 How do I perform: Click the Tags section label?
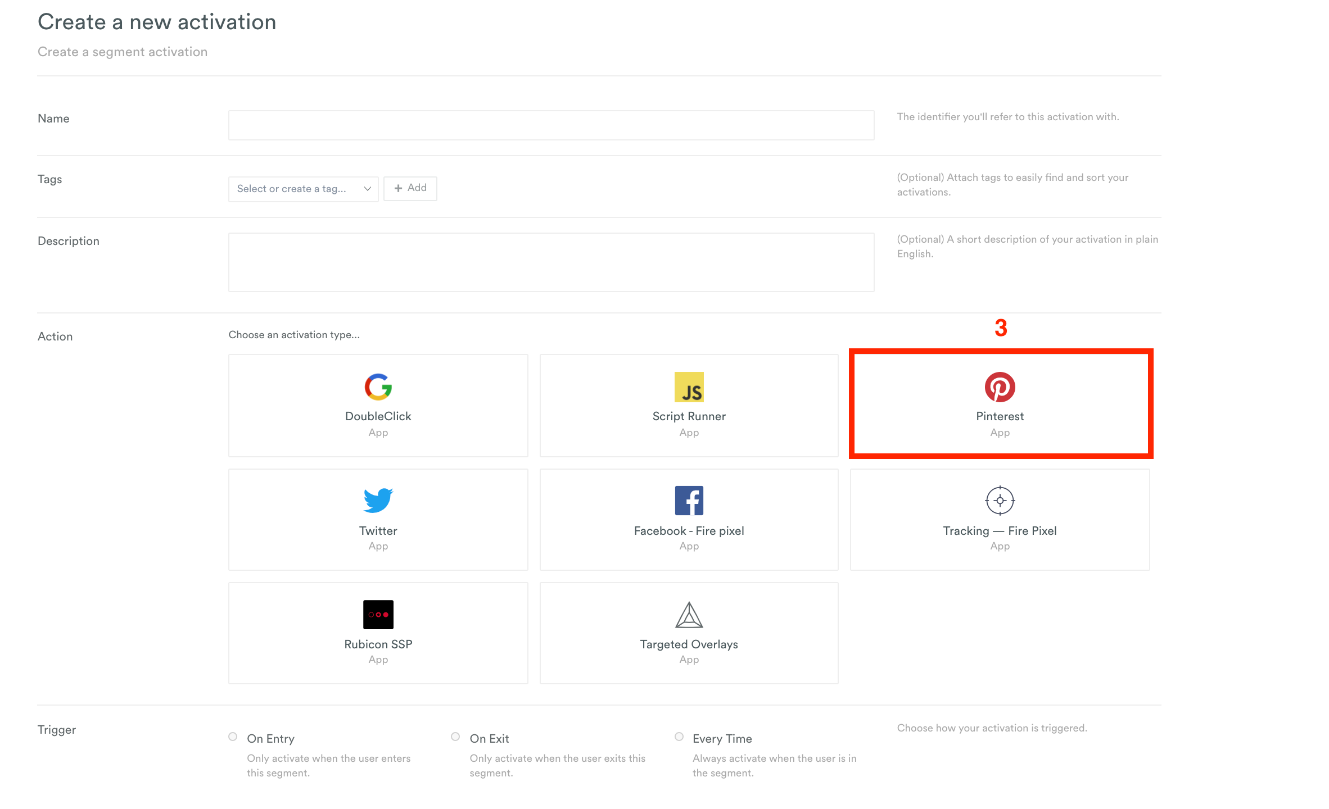49,179
